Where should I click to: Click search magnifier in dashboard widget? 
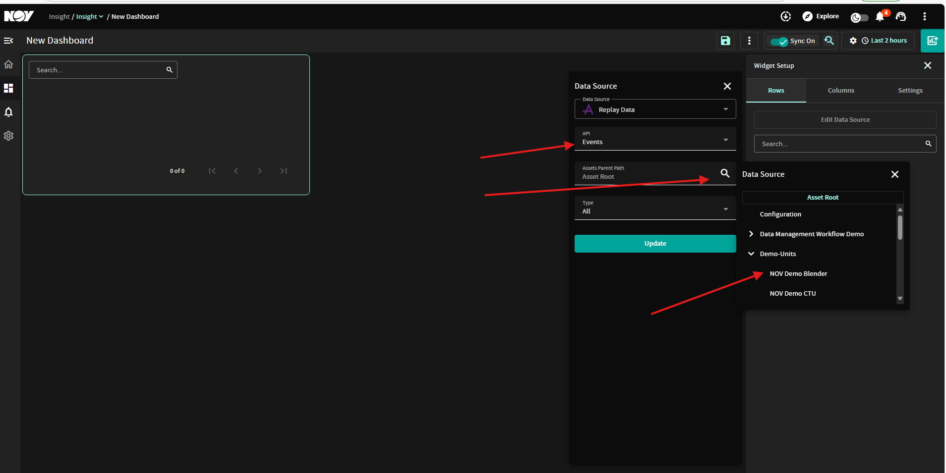(169, 70)
